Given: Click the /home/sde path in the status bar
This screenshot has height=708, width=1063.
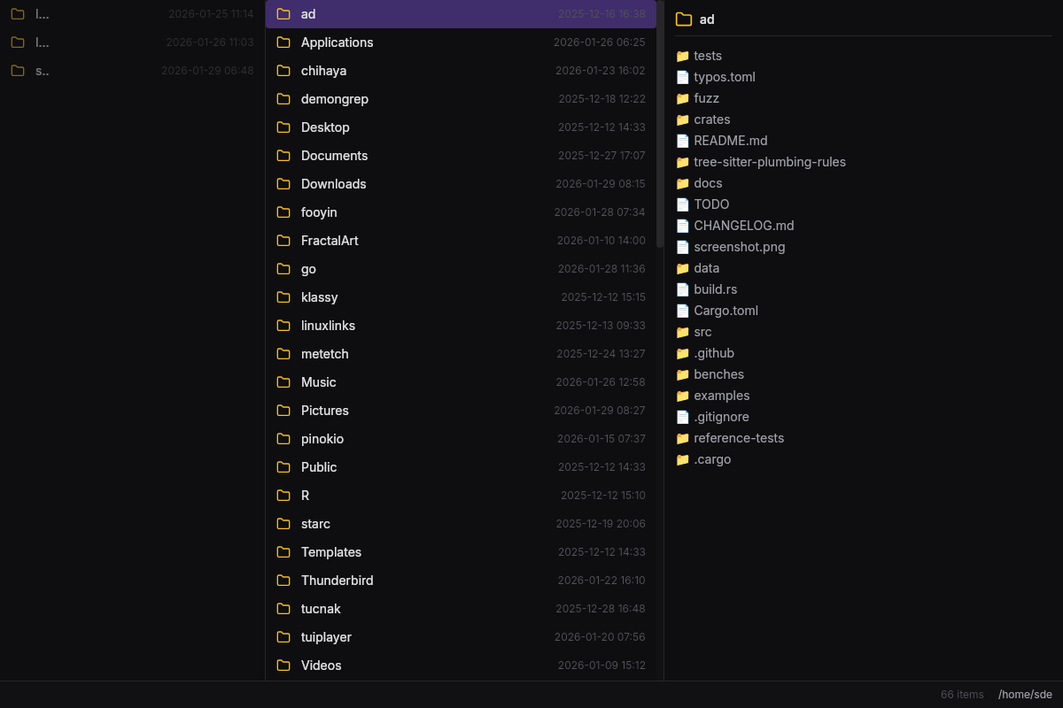Looking at the screenshot, I should (1025, 695).
